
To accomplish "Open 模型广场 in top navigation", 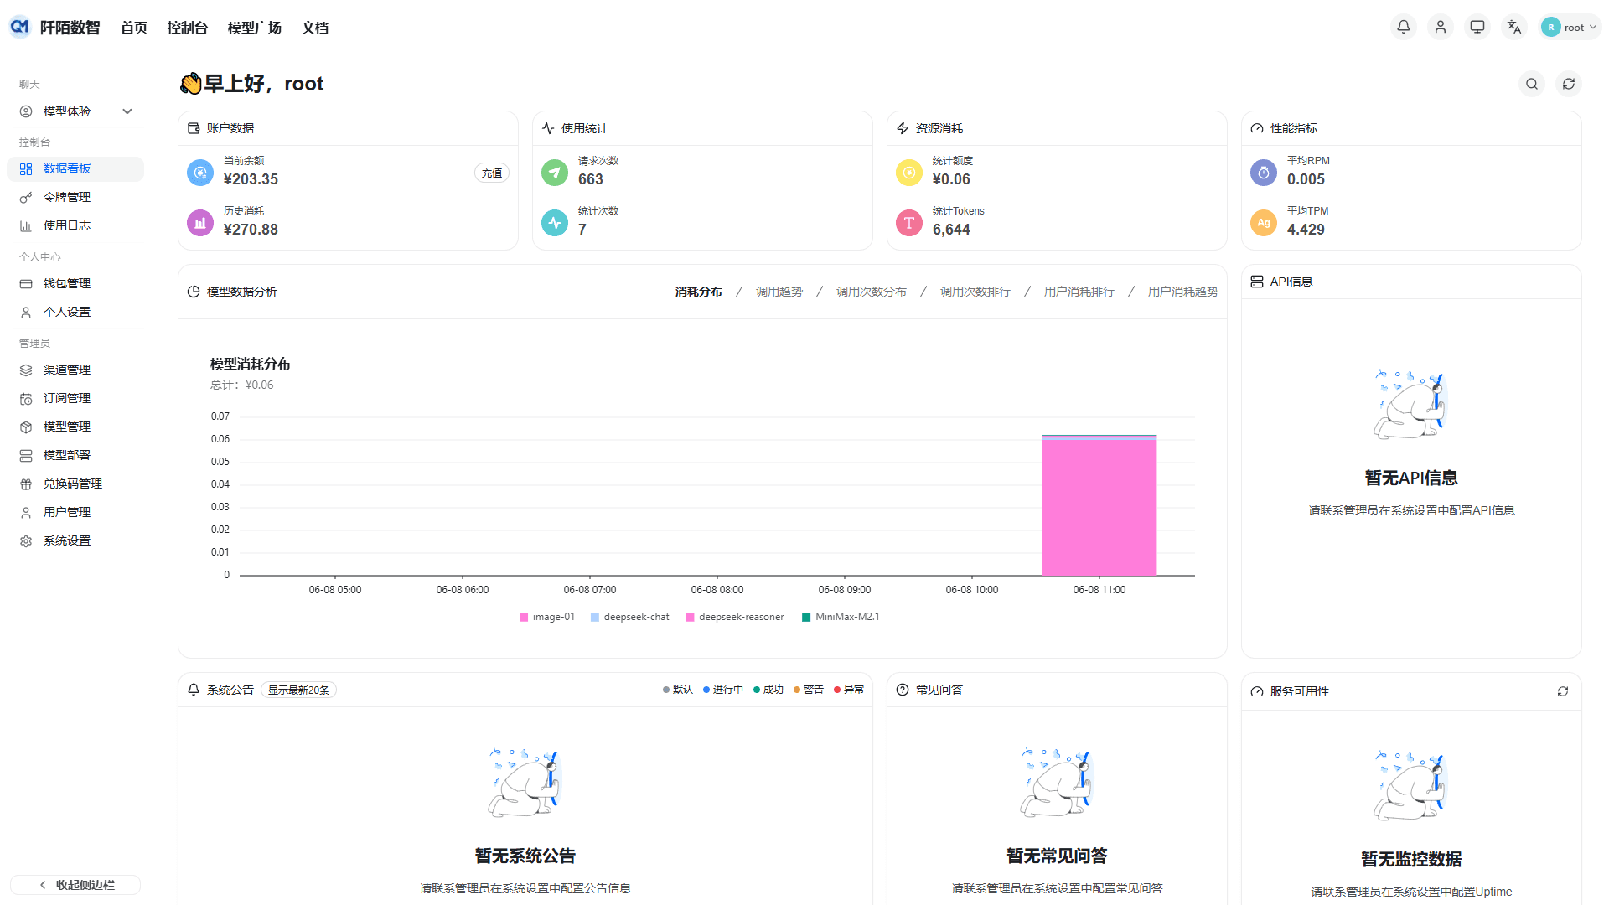I will tap(255, 28).
